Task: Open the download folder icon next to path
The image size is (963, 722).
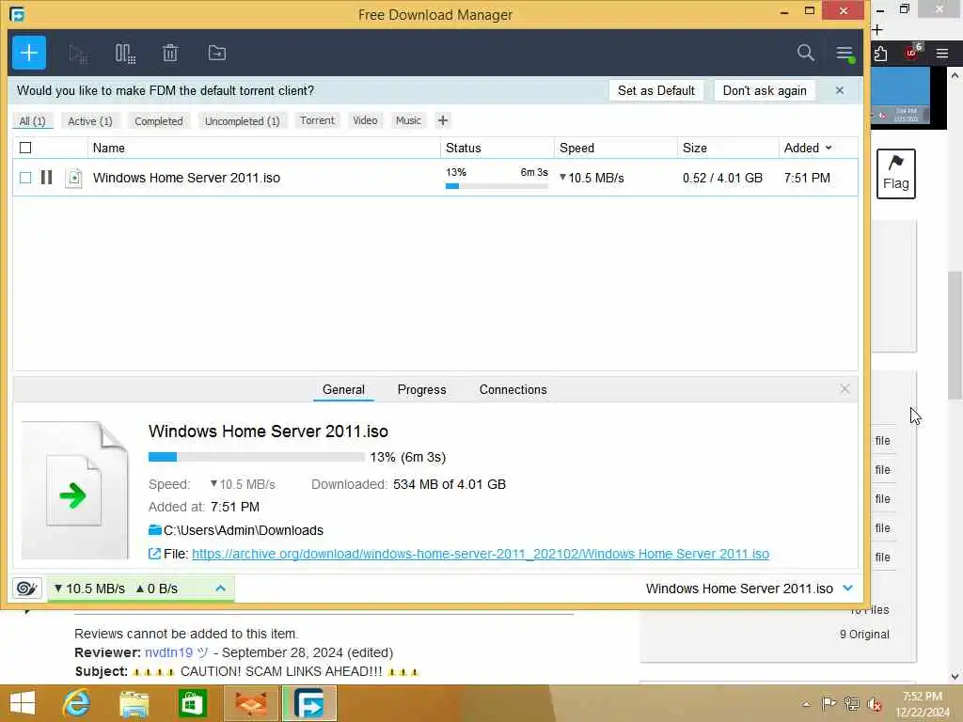Action: [155, 530]
